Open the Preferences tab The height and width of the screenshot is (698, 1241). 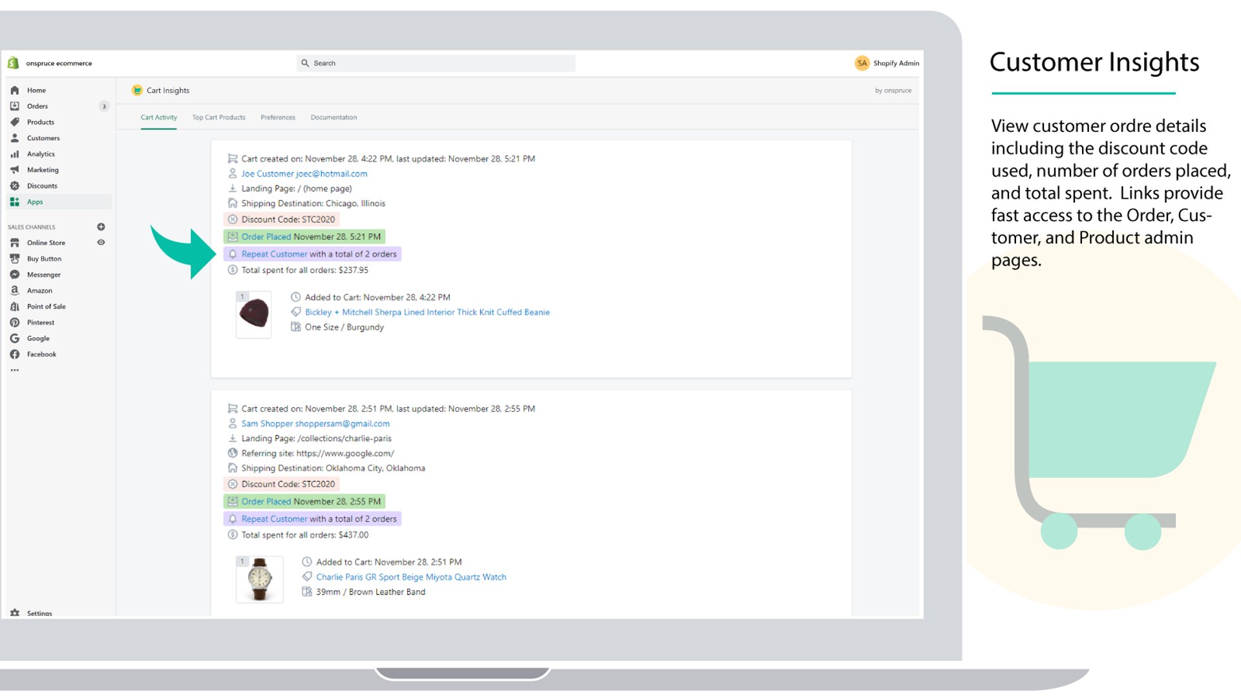point(278,118)
